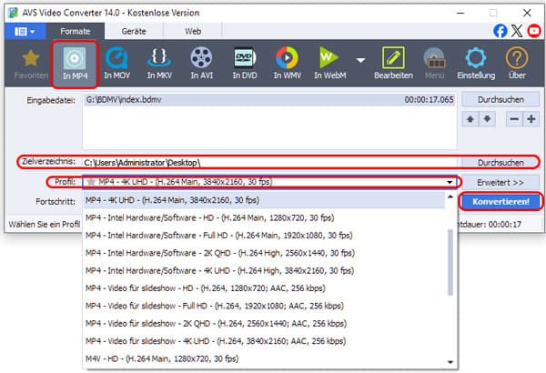Expand more formats arrow in toolbar

coord(360,60)
